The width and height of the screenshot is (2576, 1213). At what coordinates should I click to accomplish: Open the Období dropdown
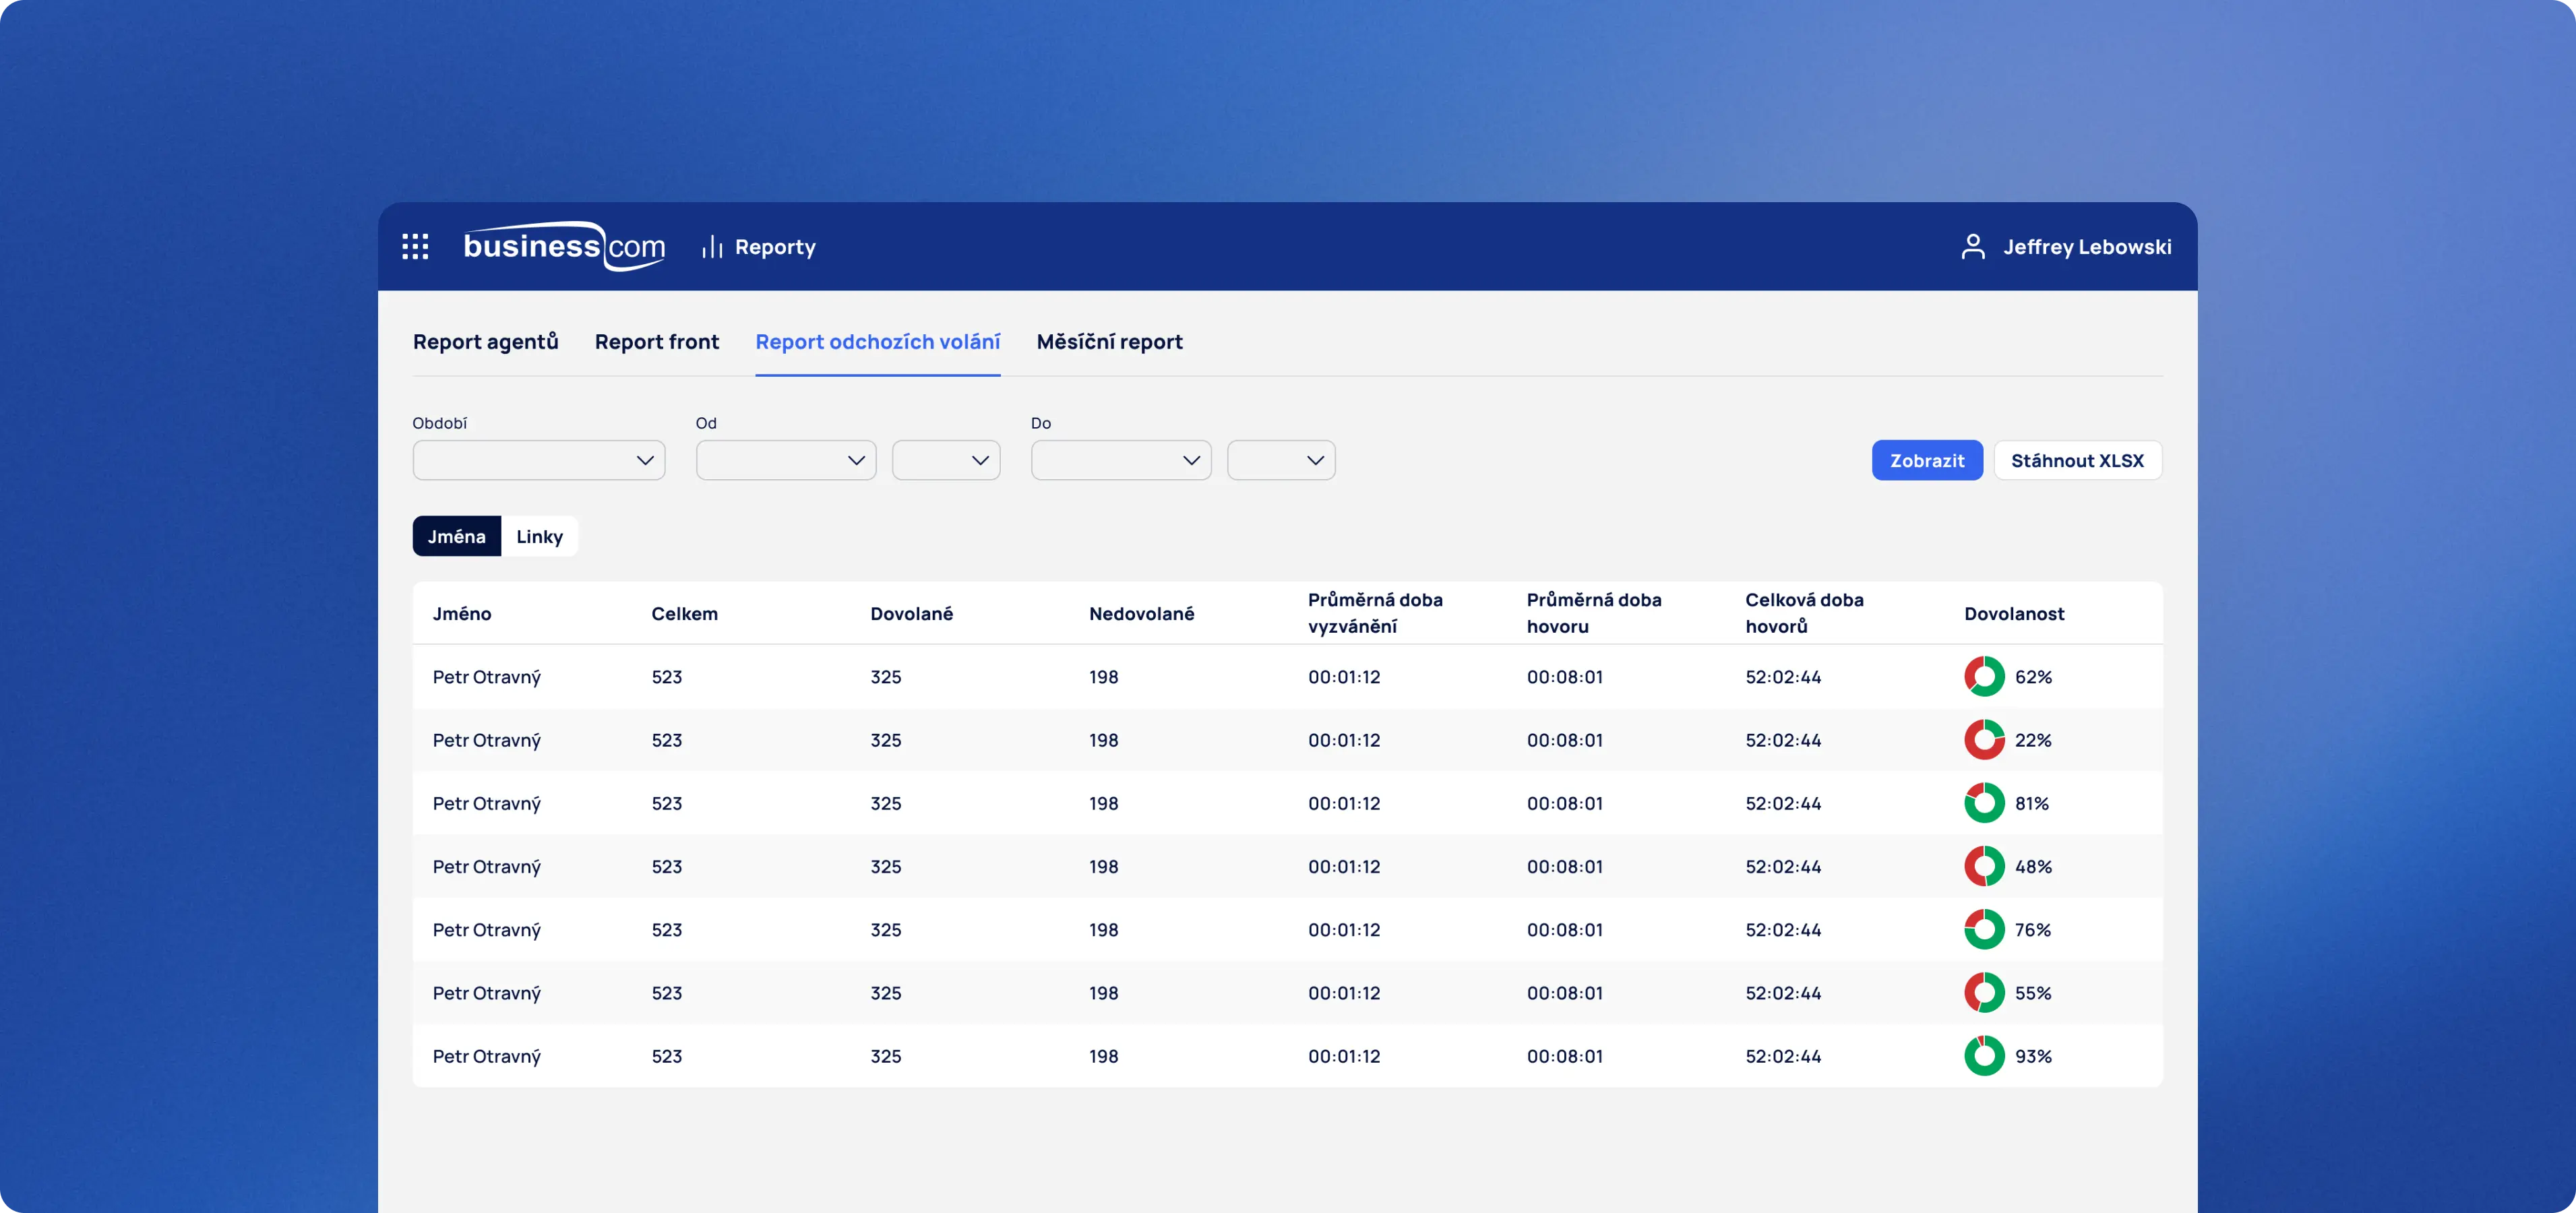pos(539,460)
